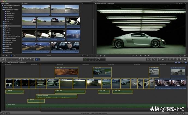
Task: Expand the Interviews event folder
Action: pyautogui.click(x=2, y=34)
